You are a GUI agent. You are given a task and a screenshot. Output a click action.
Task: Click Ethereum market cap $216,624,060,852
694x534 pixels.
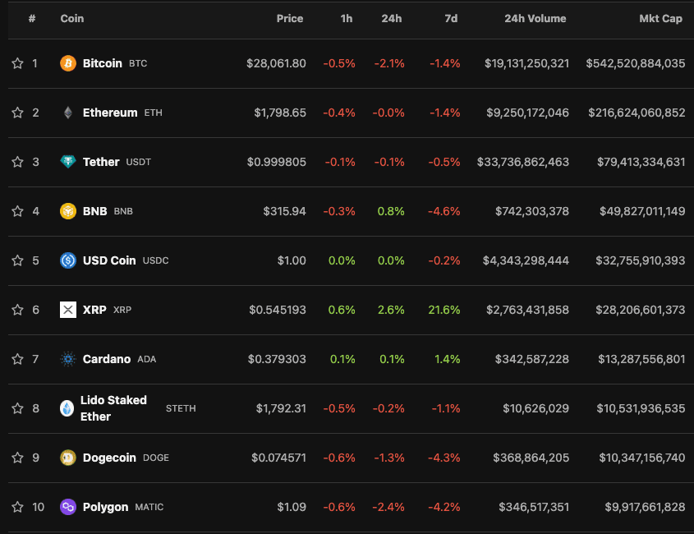coord(637,113)
